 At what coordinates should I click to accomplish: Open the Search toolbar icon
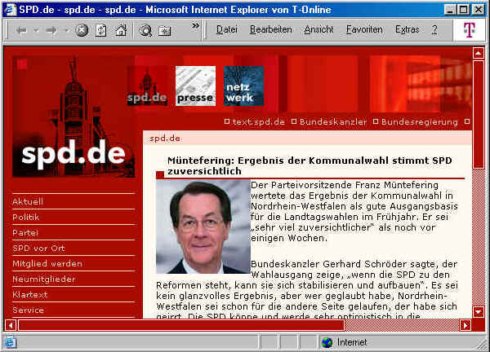[x=145, y=30]
